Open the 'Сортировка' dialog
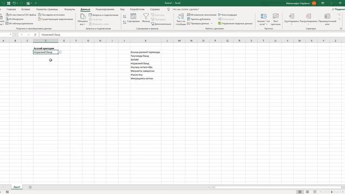345x194 pixels. pyautogui.click(x=133, y=18)
